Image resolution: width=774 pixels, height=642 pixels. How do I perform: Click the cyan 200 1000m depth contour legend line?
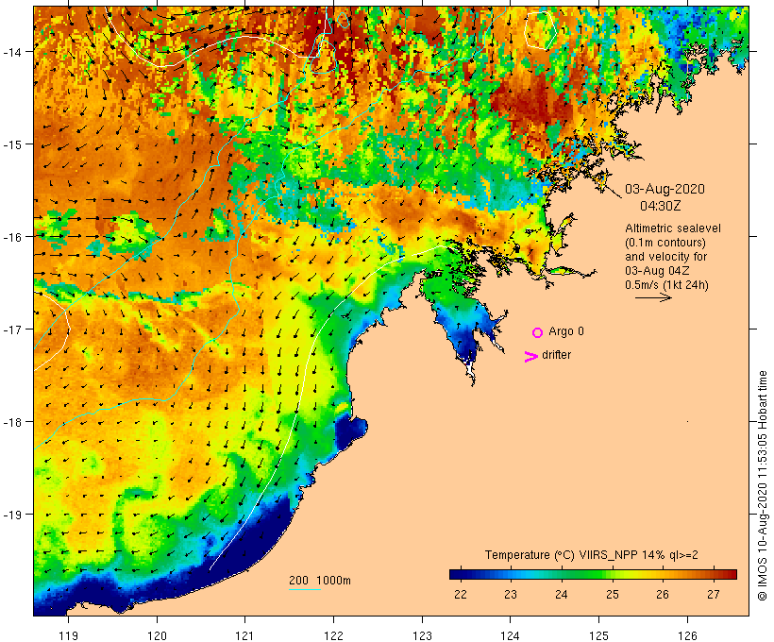coord(305,590)
